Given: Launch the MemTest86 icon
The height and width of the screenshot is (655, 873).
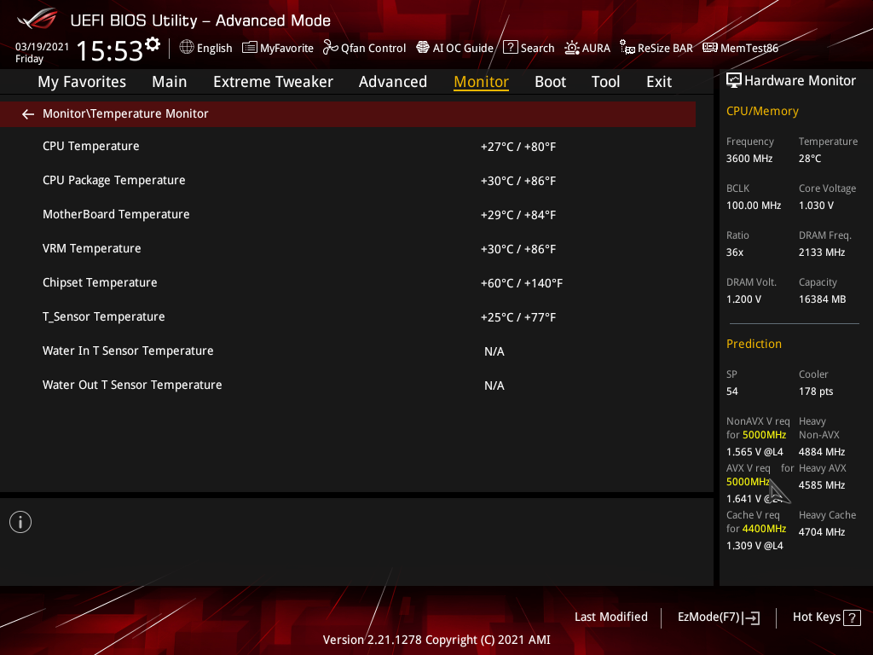Looking at the screenshot, I should (710, 48).
